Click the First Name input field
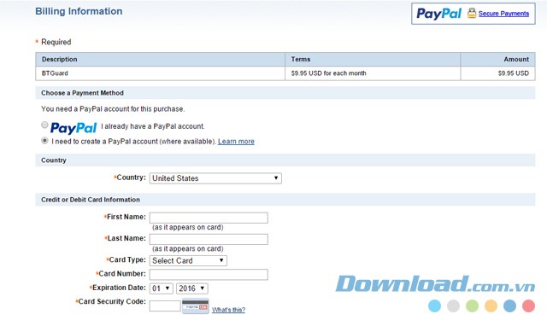 click(209, 218)
